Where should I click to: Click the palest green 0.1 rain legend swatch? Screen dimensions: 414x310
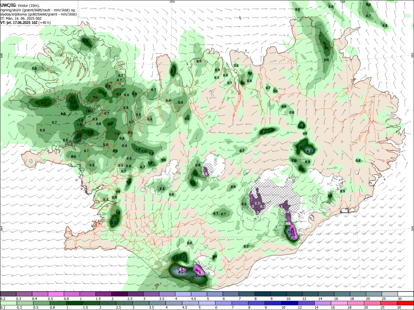(x=8, y=303)
